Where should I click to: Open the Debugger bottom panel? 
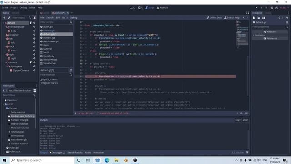58,152
